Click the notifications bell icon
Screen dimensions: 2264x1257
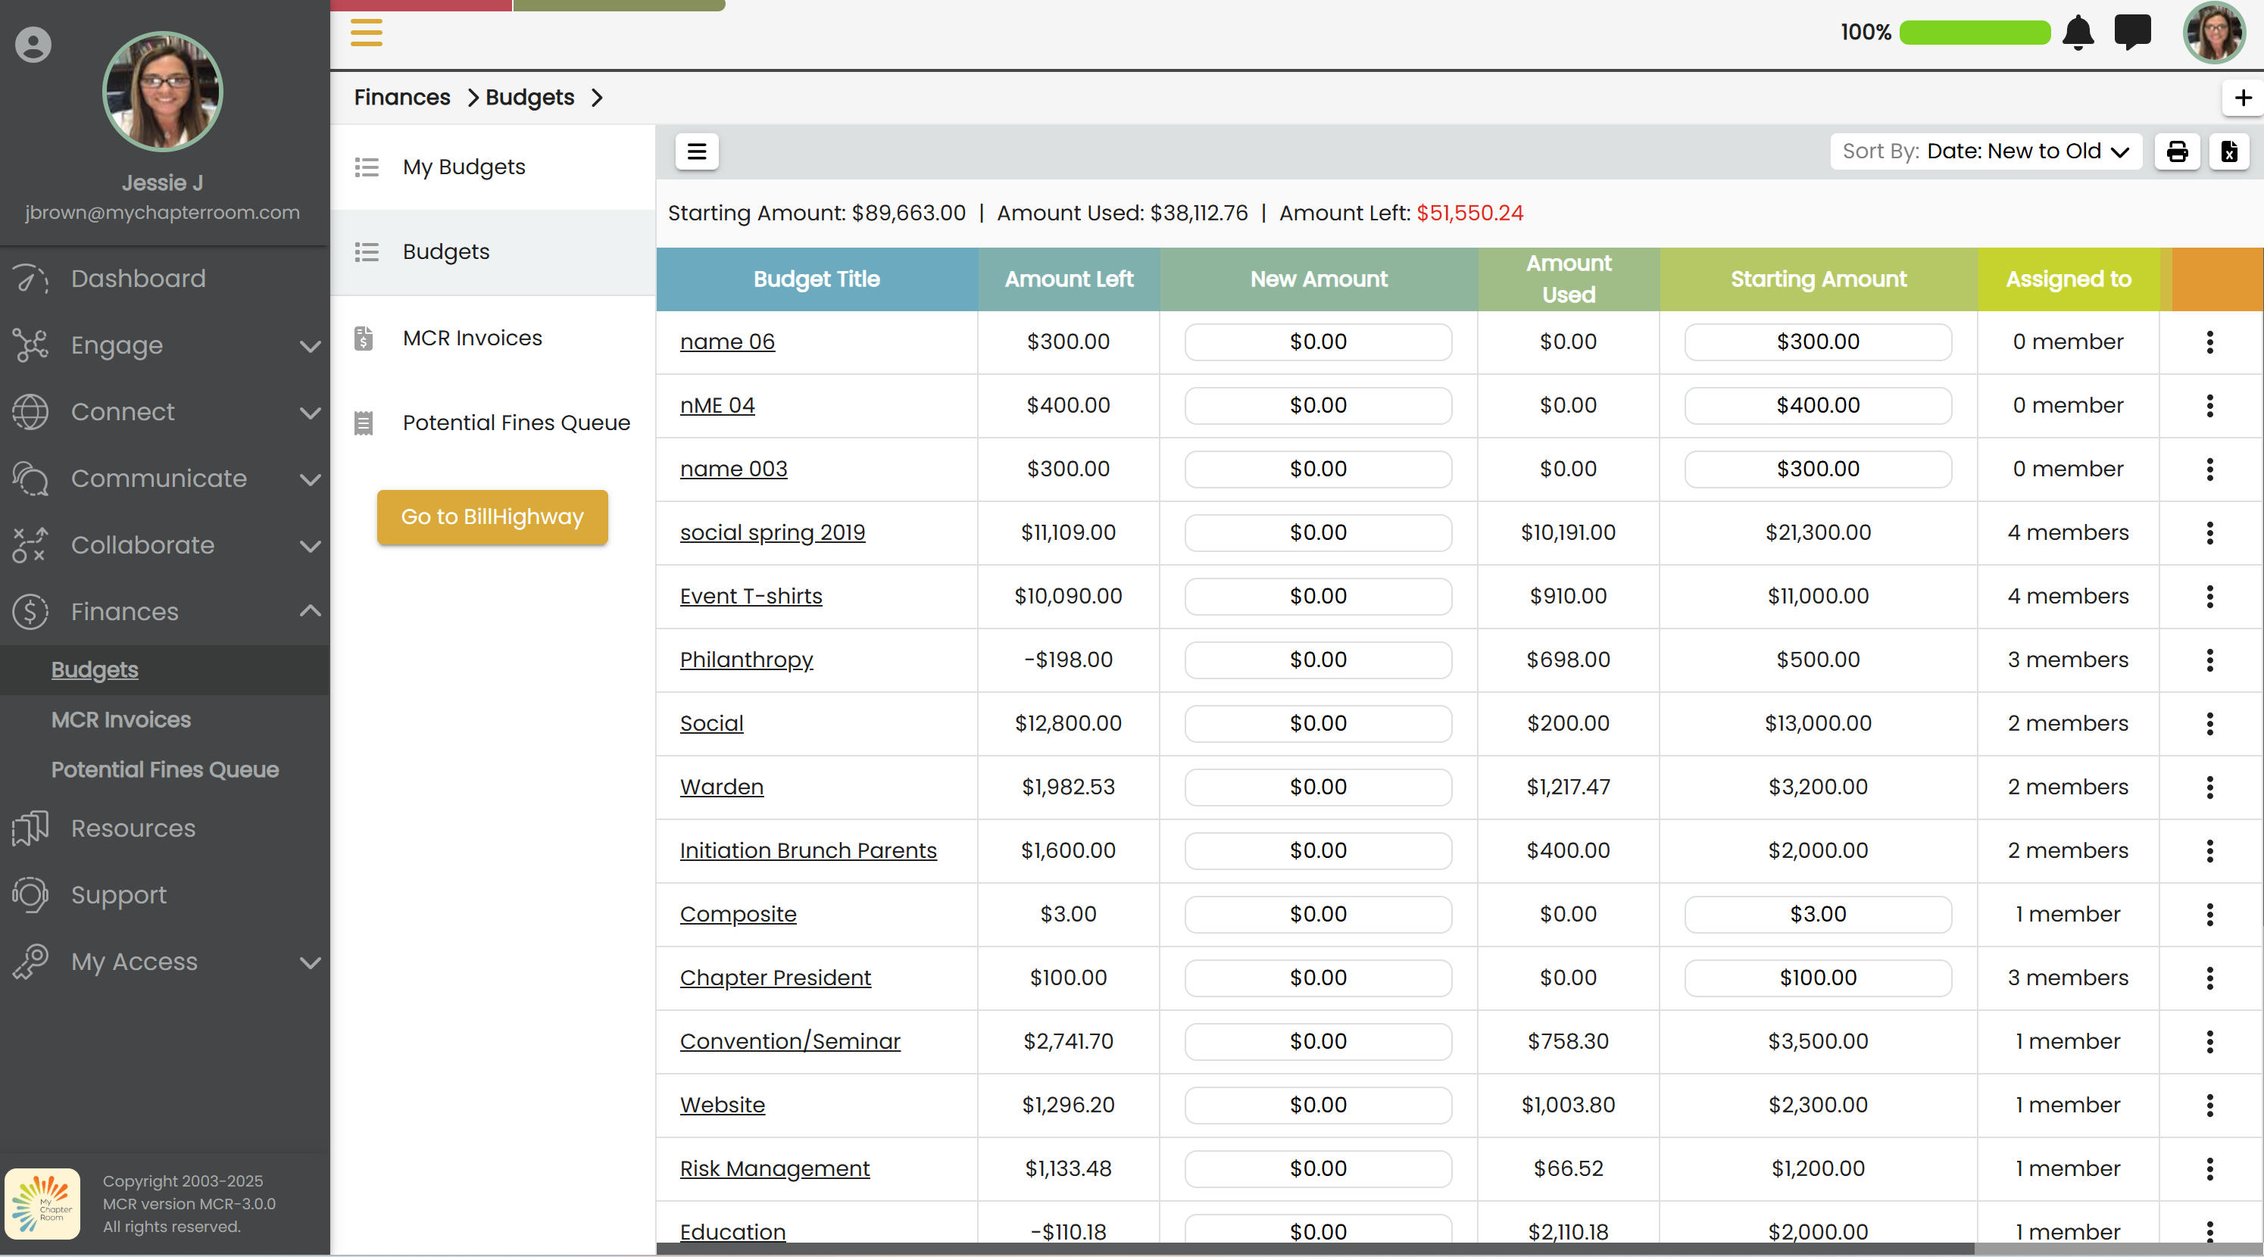coord(2078,33)
